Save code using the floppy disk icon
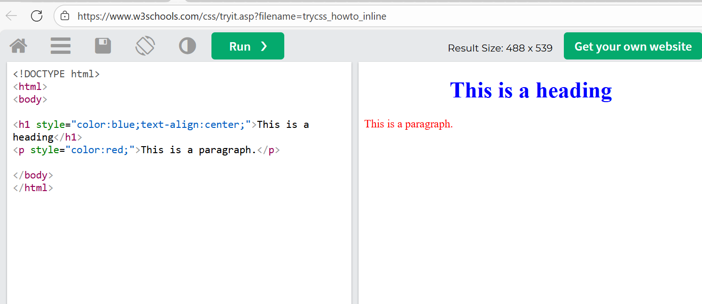Screen dimensions: 702x304 click(103, 46)
